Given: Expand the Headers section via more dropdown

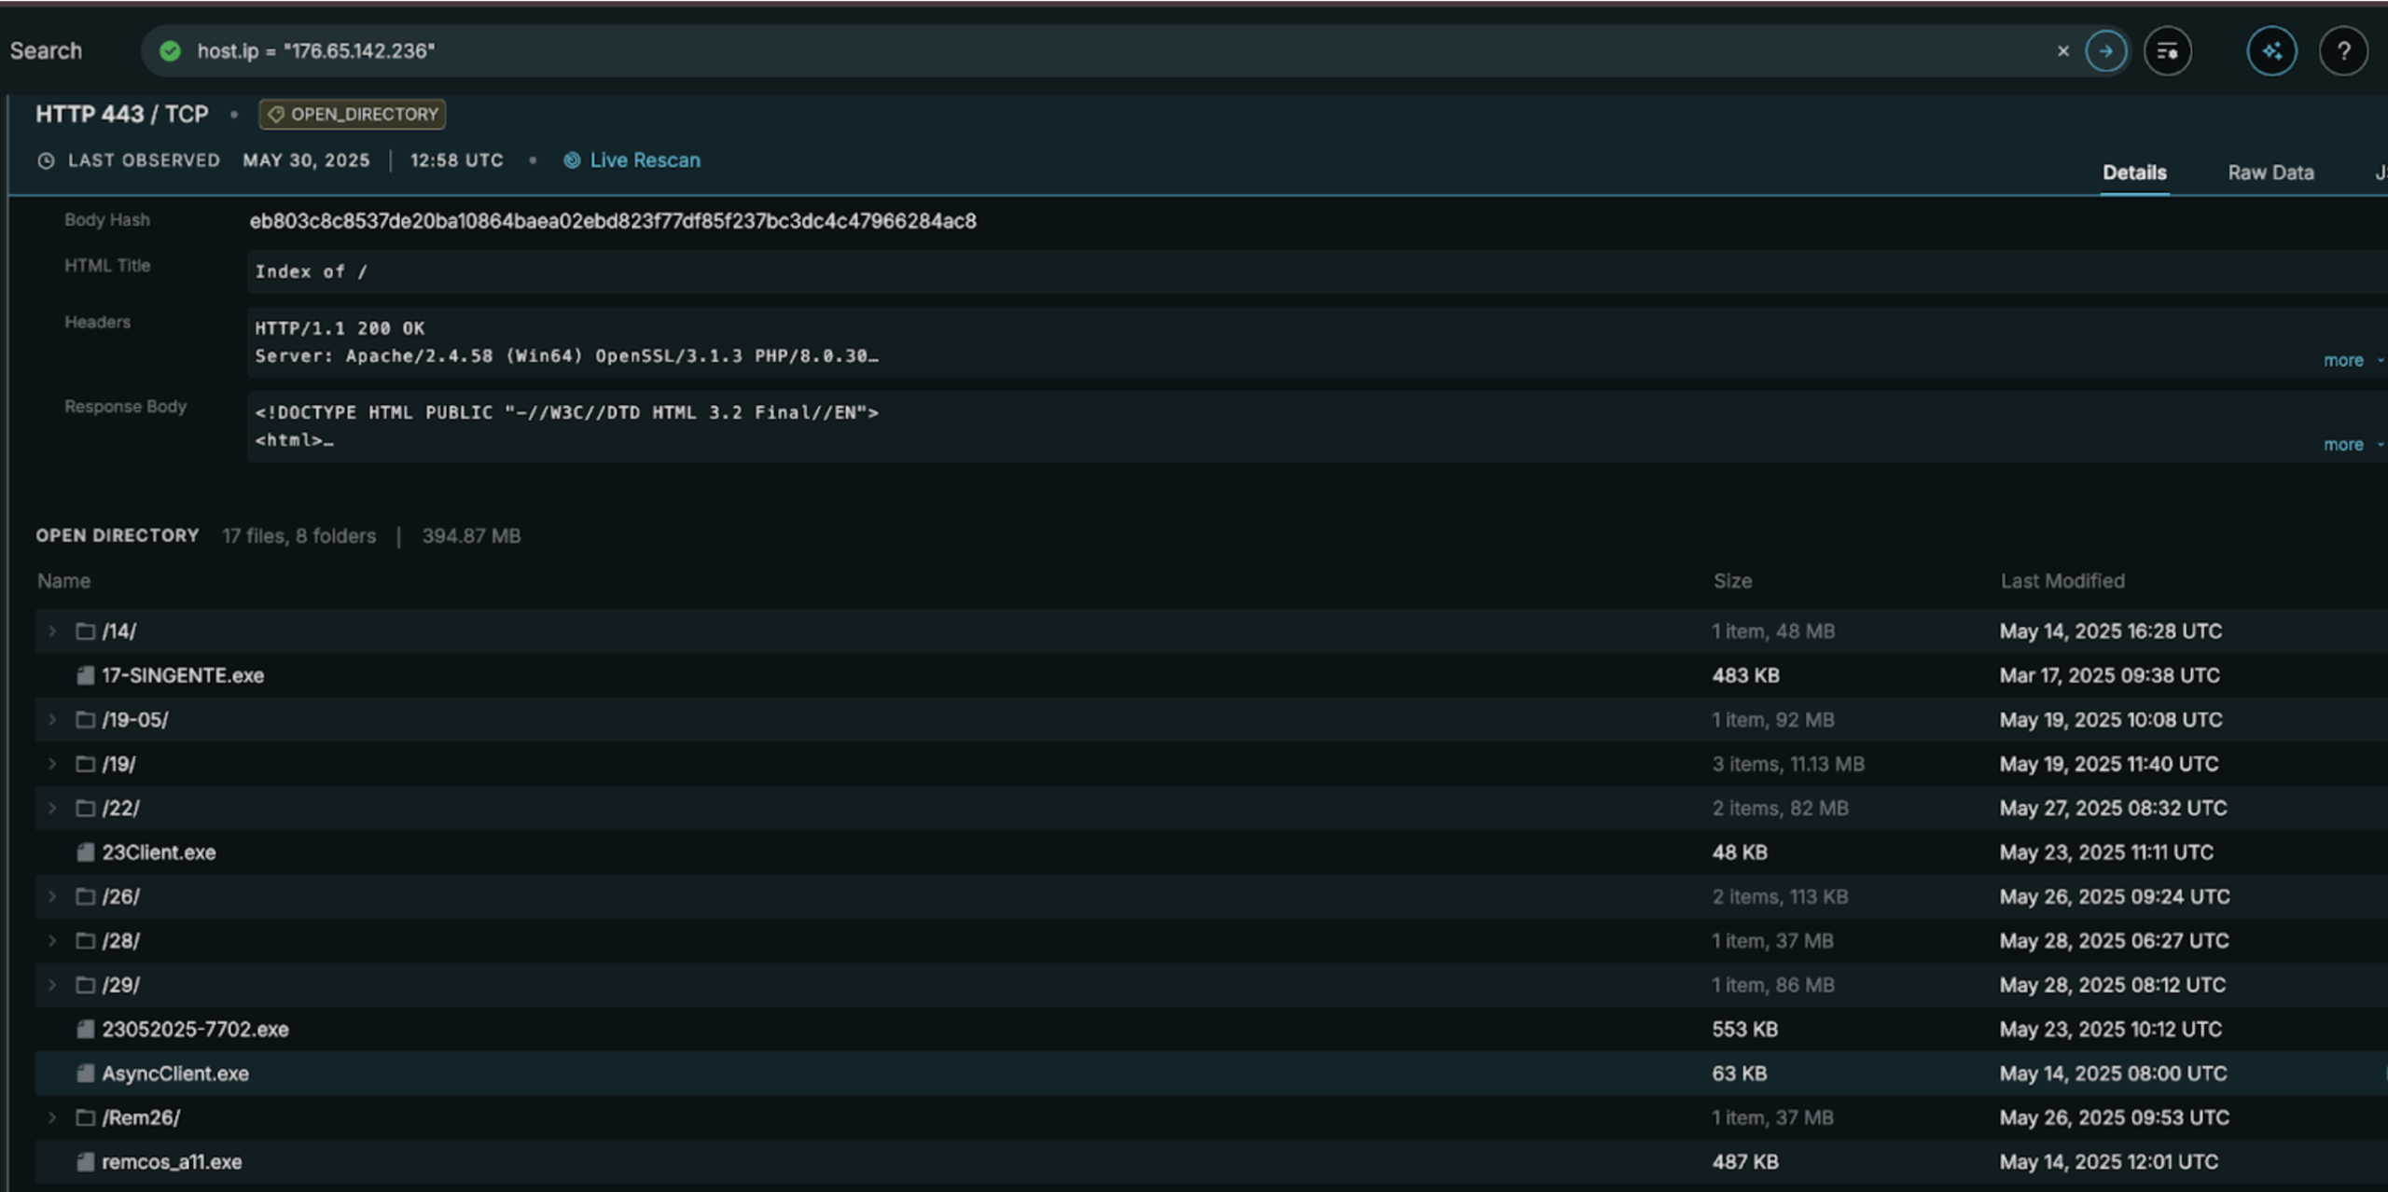Looking at the screenshot, I should coord(2344,360).
